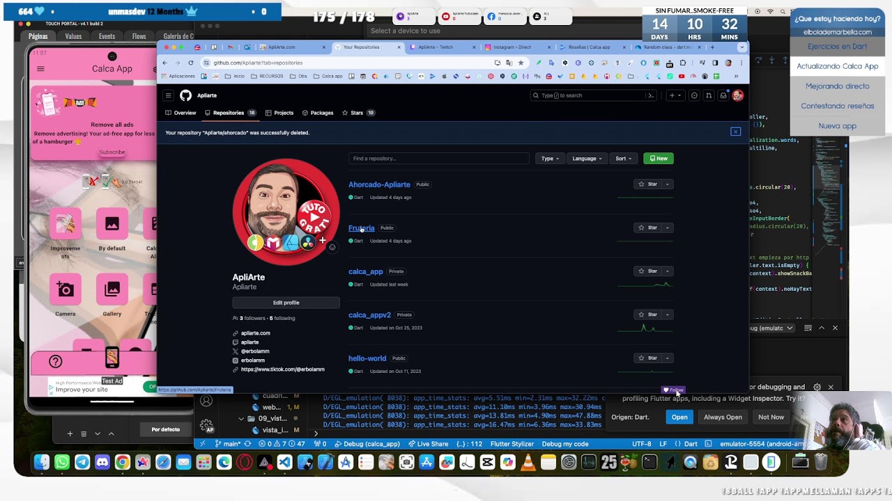Star the calca_app repository
Image resolution: width=892 pixels, height=501 pixels.
(x=647, y=271)
